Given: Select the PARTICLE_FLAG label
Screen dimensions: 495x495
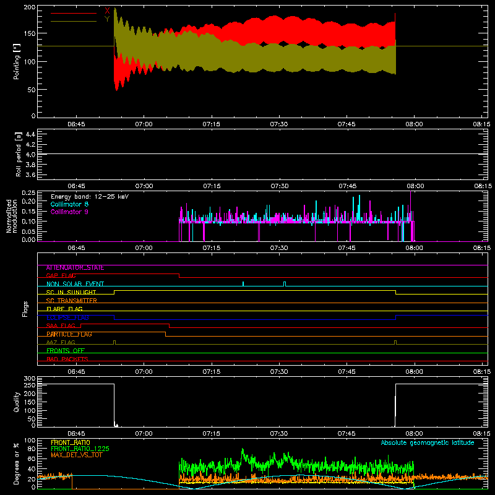Looking at the screenshot, I should click(69, 334).
